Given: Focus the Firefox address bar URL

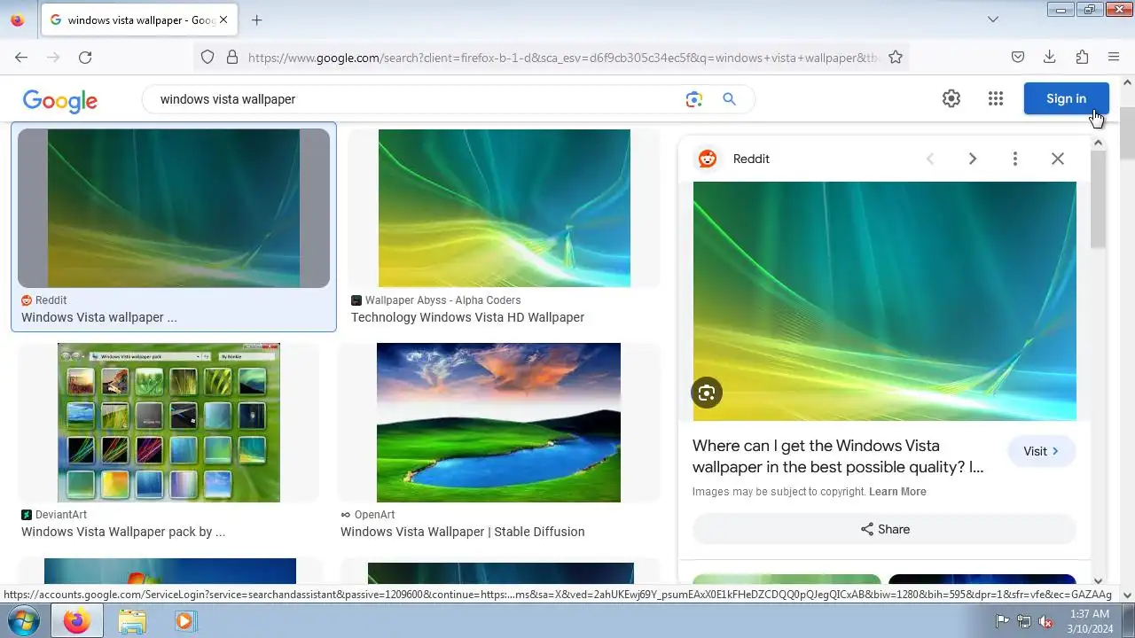Looking at the screenshot, I should pos(563,58).
